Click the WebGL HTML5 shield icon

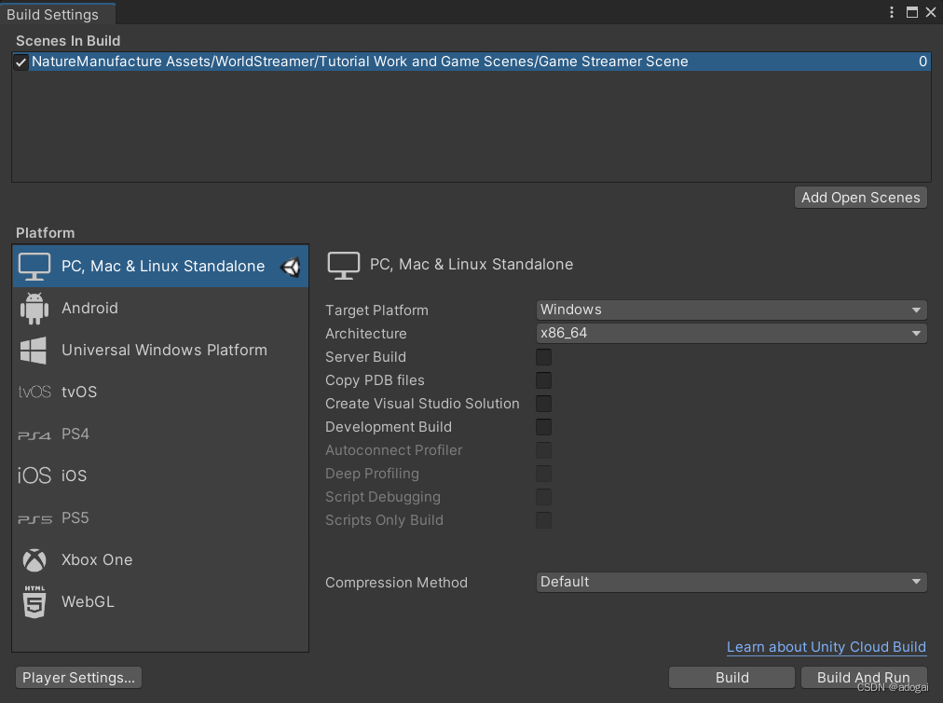(34, 602)
